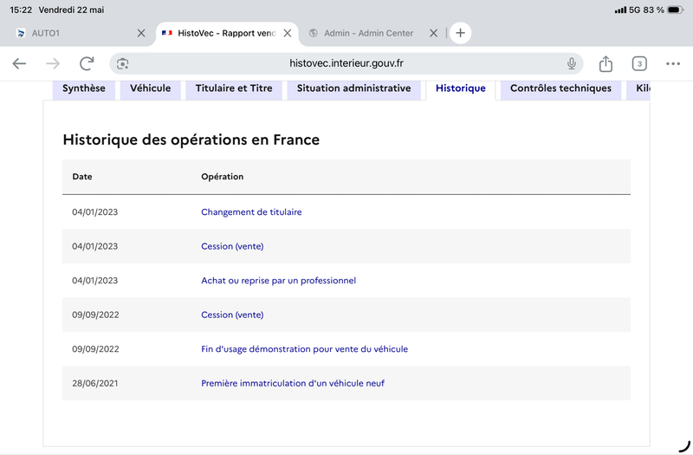Open the share sheet icon
Image resolution: width=693 pixels, height=455 pixels.
606,63
